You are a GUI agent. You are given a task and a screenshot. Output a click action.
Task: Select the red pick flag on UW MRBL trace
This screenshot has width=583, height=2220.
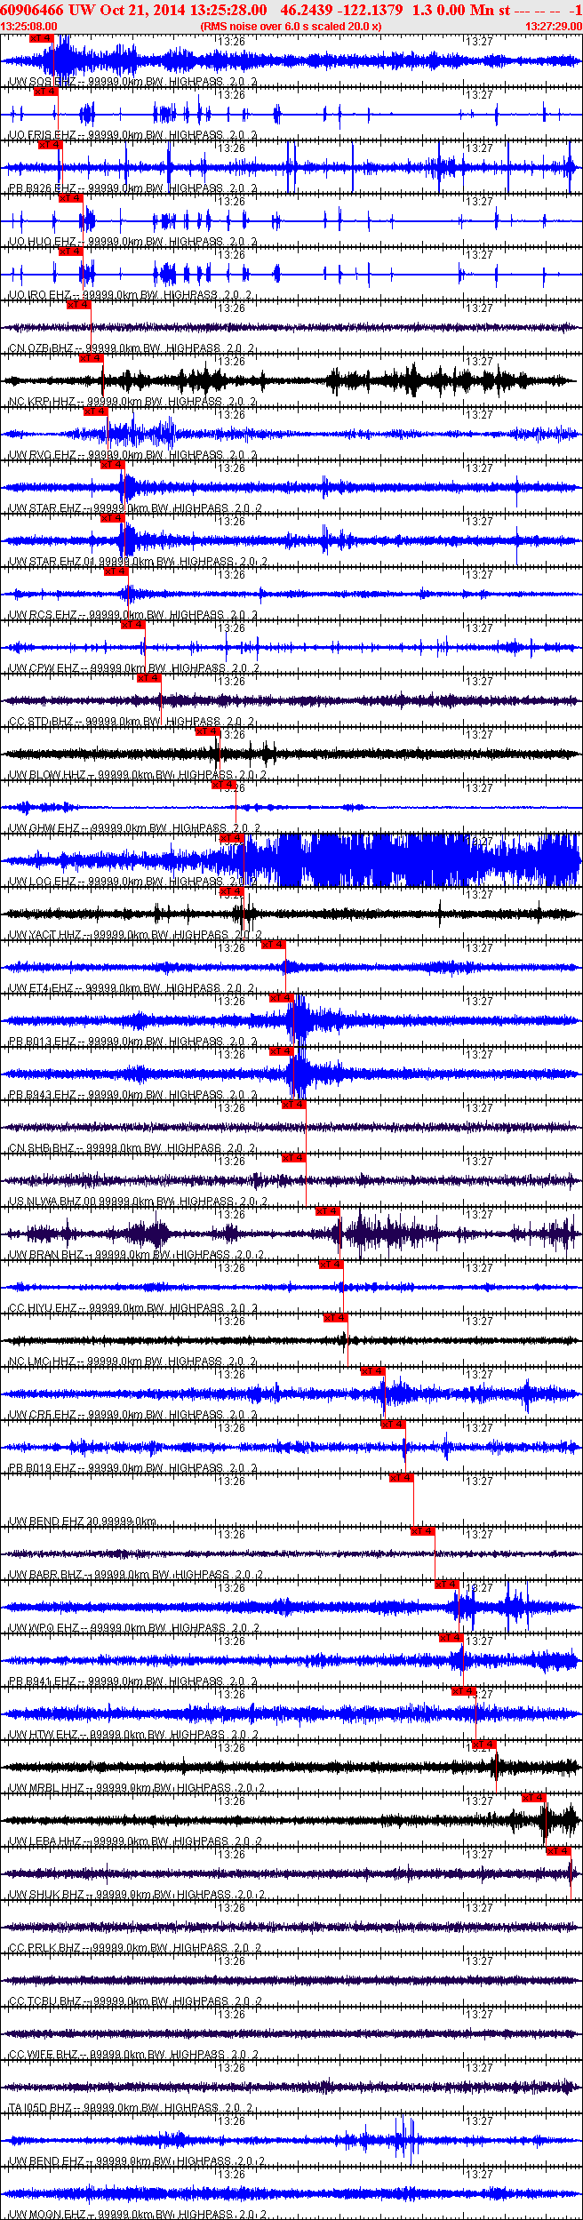click(484, 1745)
